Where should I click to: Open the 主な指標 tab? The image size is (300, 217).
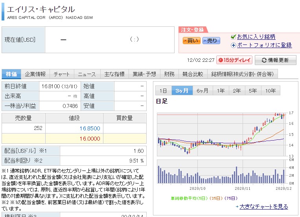click(114, 74)
